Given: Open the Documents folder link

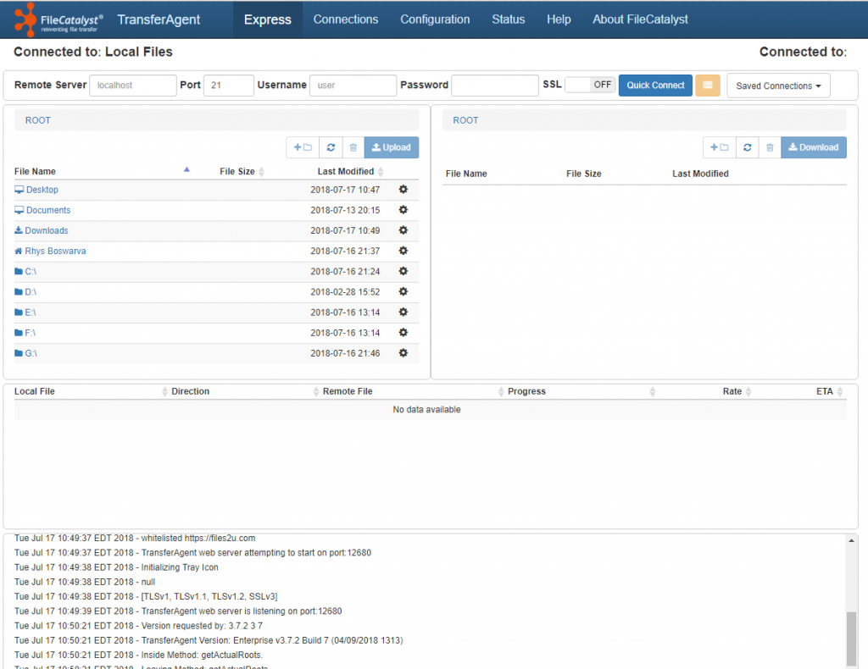Looking at the screenshot, I should pyautogui.click(x=48, y=210).
